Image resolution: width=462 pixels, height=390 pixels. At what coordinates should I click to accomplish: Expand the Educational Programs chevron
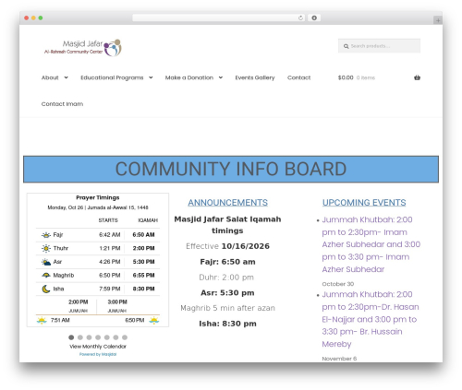click(x=151, y=77)
